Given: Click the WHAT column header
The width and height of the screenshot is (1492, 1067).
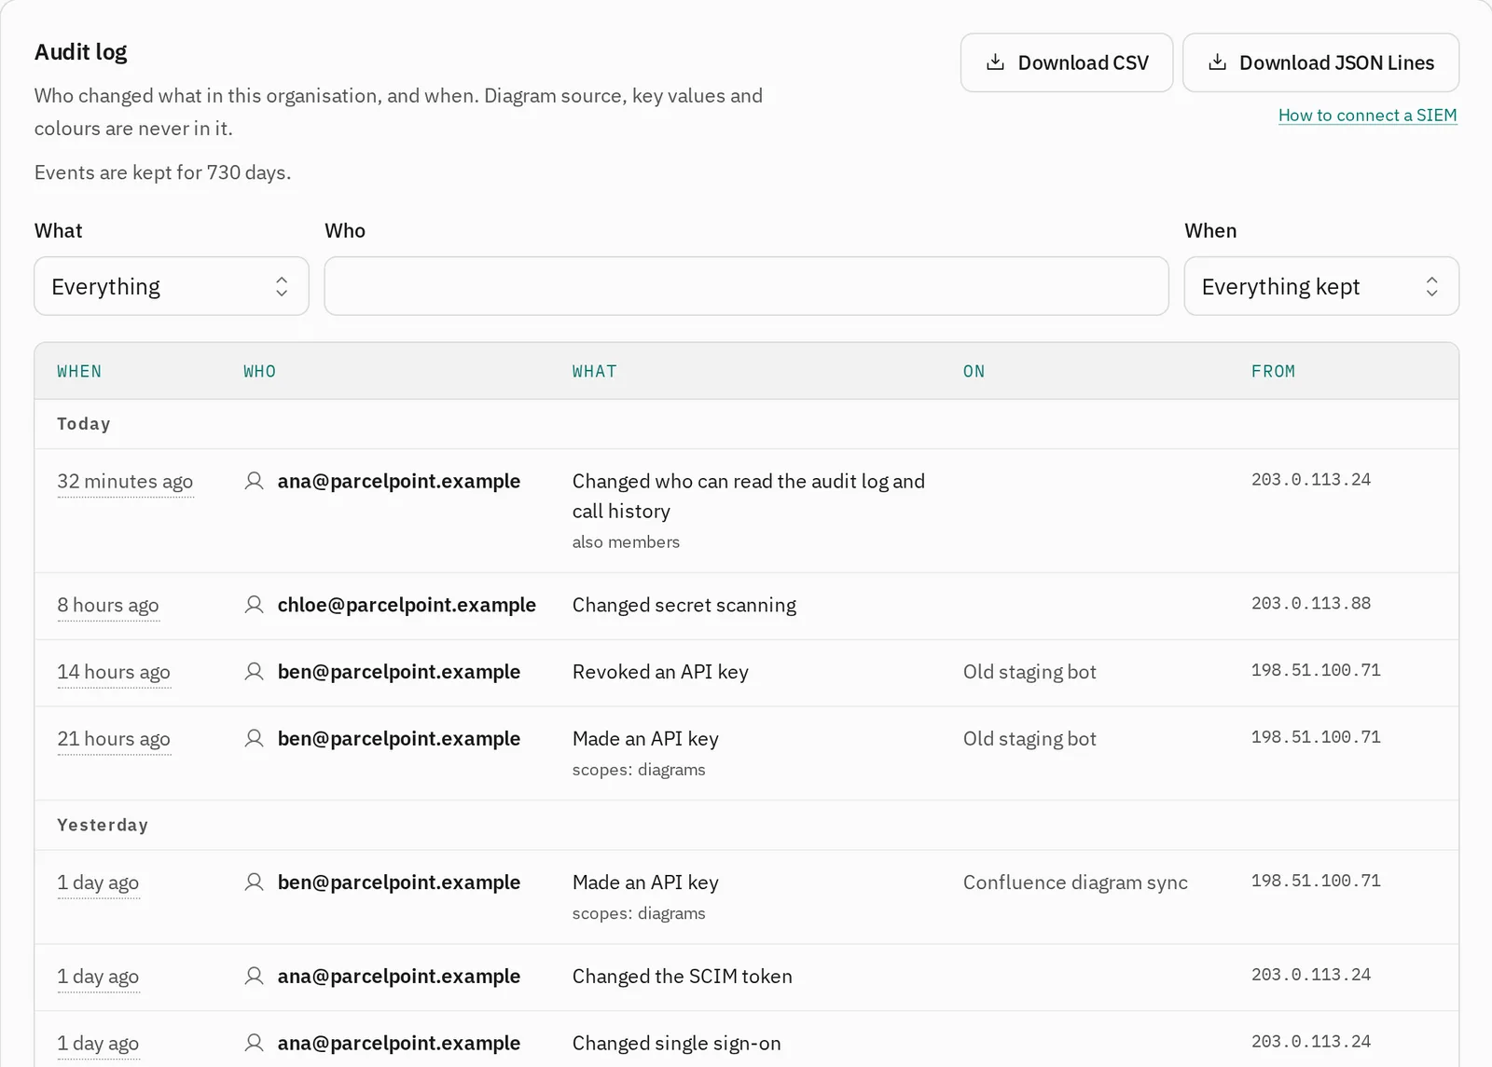Looking at the screenshot, I should pos(595,372).
